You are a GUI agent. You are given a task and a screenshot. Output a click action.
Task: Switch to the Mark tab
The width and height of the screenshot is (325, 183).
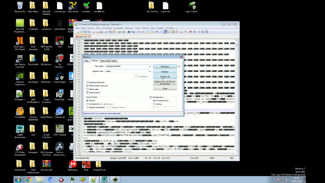(114, 61)
